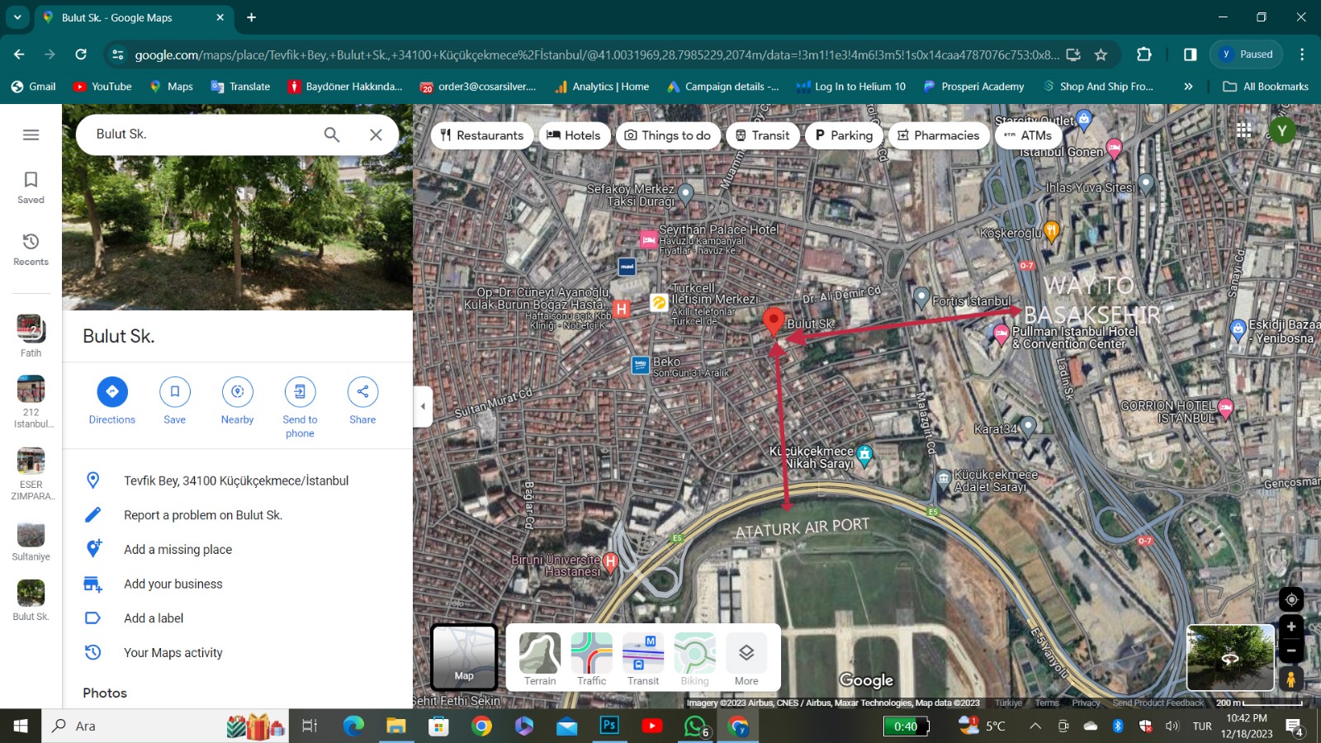The width and height of the screenshot is (1321, 743).
Task: Click the Bulut Sk. search input field
Action: click(x=202, y=135)
